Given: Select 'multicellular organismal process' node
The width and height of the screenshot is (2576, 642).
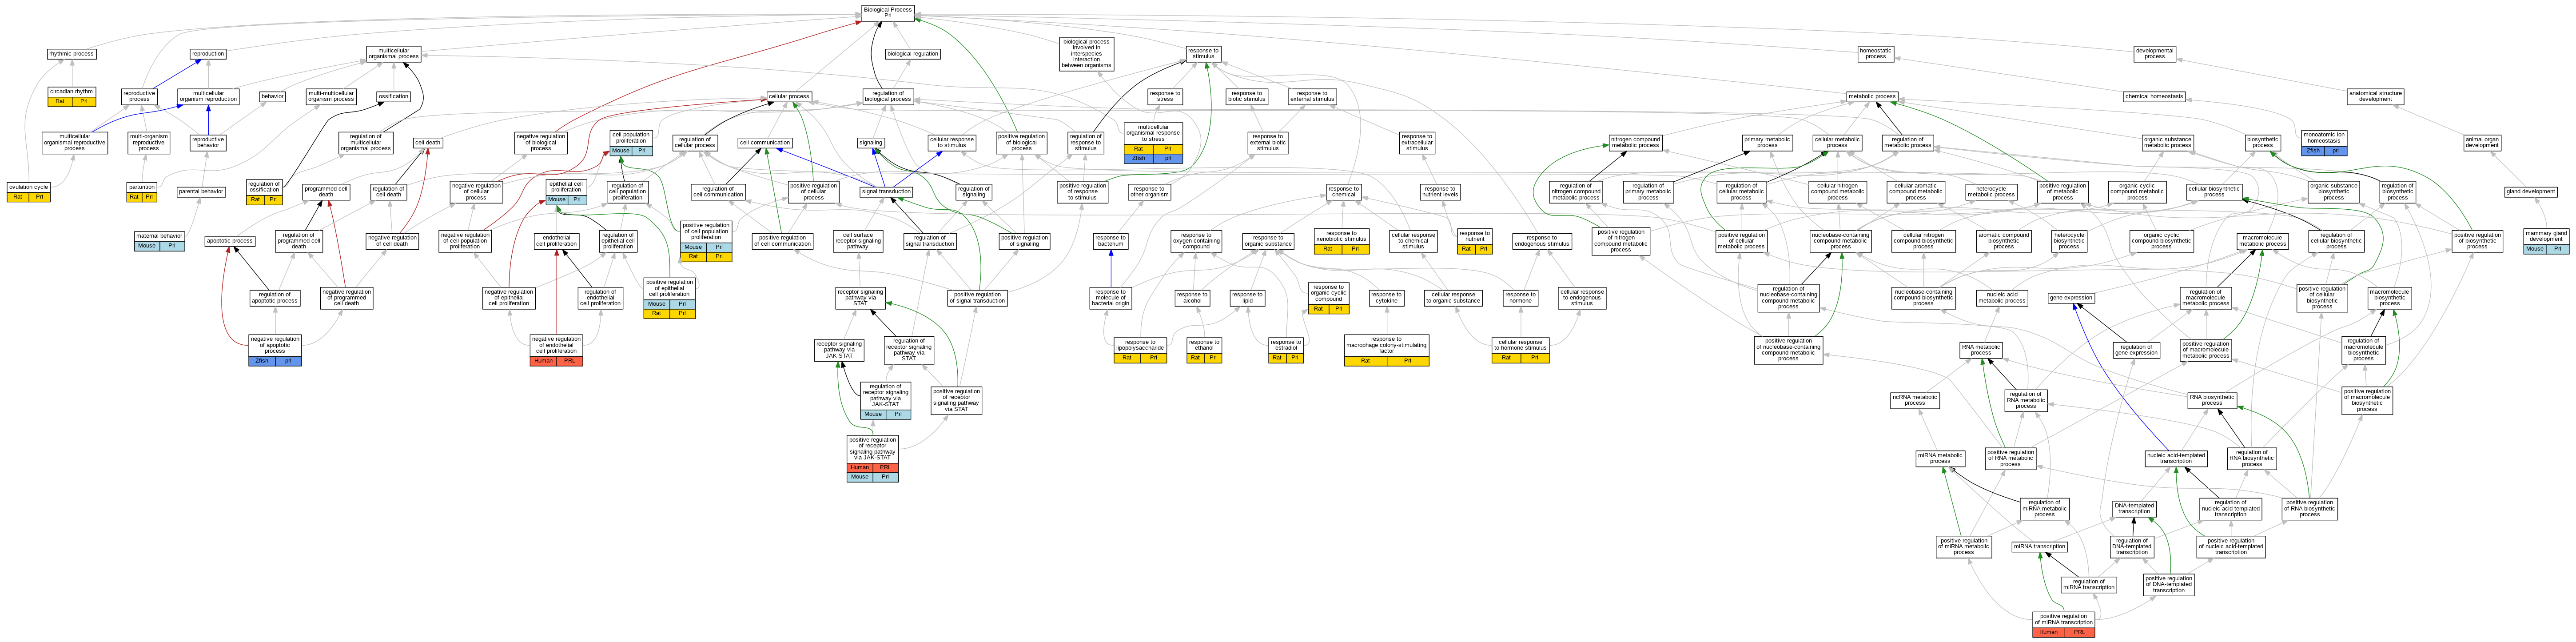Looking at the screenshot, I should 394,54.
